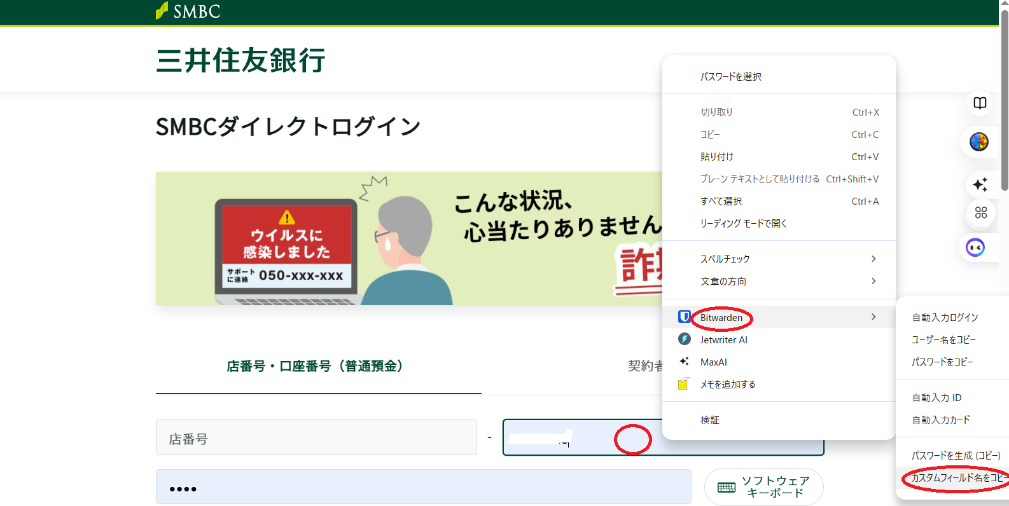Click the Jetwriter AI lightning icon
Image resolution: width=1009 pixels, height=506 pixels.
[684, 339]
